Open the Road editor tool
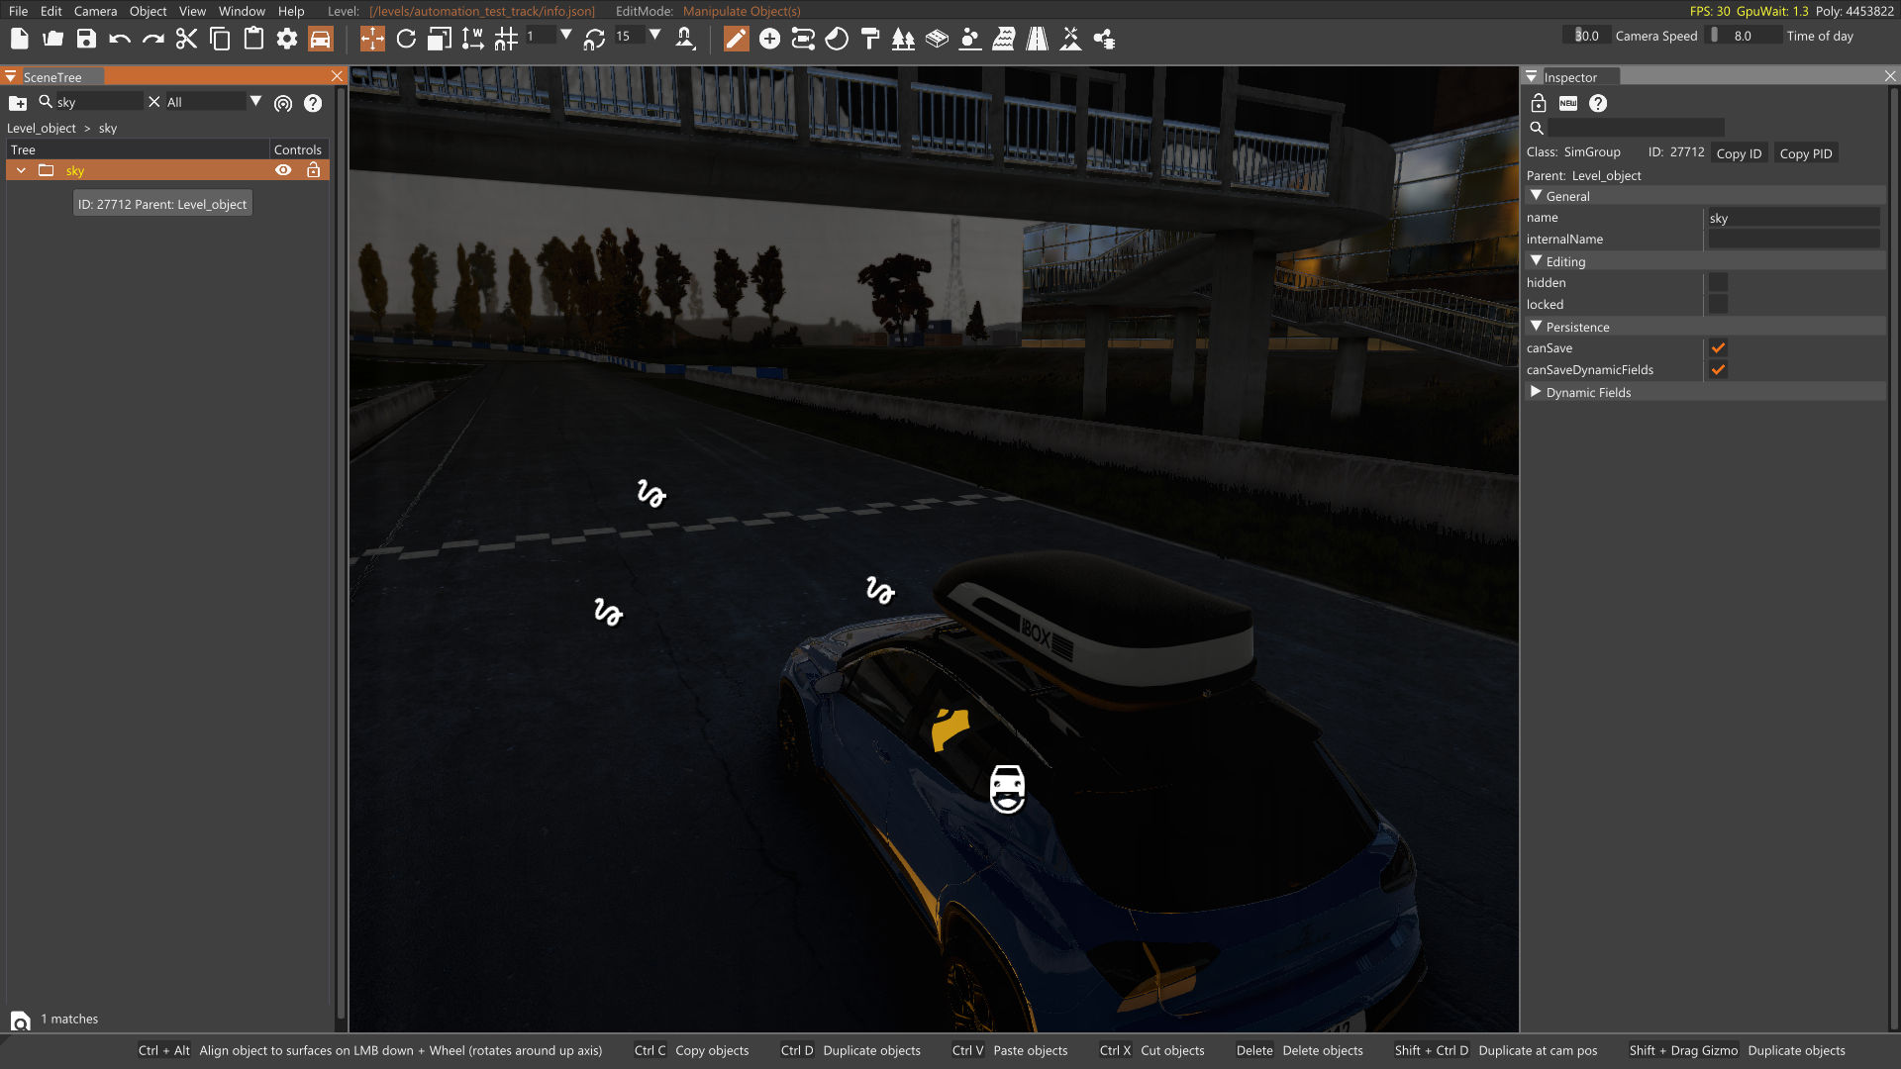 [1037, 39]
